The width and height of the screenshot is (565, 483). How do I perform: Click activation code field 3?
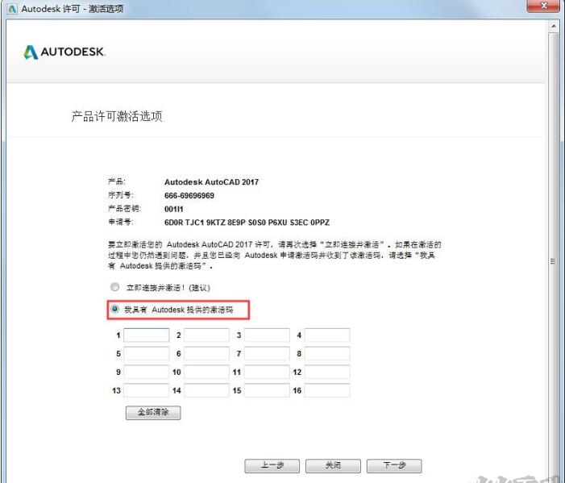(x=267, y=335)
